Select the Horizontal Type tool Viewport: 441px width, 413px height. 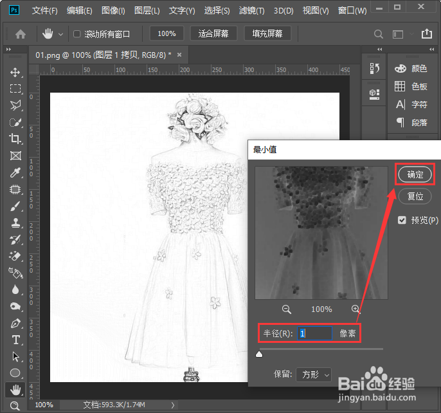(15, 340)
